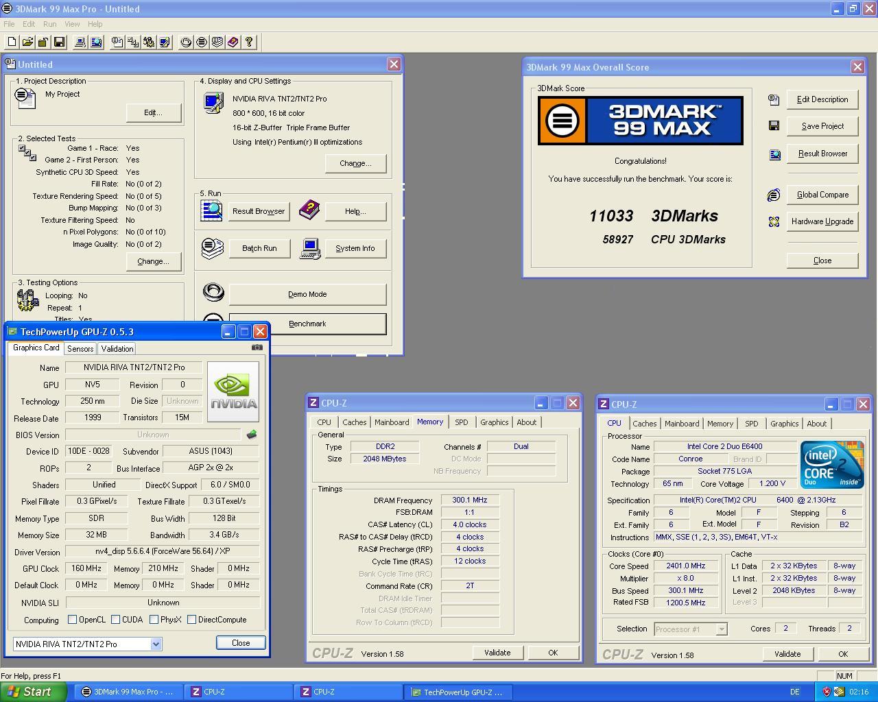Click the Intel Core 2 Duo logo

click(831, 464)
